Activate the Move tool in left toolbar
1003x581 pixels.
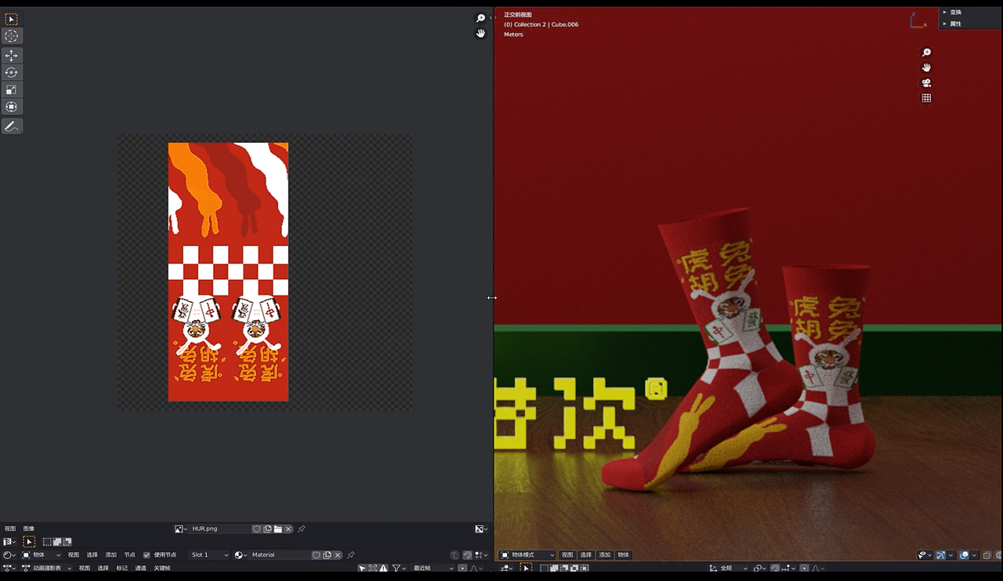11,56
